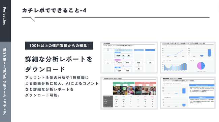The image size is (219, 122).
Task: Click the blue daily bar chart
Action: tap(176, 67)
